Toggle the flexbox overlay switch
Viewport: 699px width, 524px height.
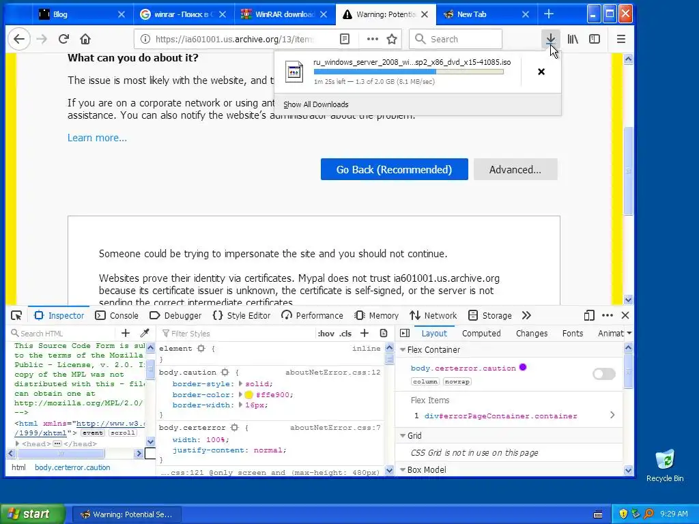(604, 374)
